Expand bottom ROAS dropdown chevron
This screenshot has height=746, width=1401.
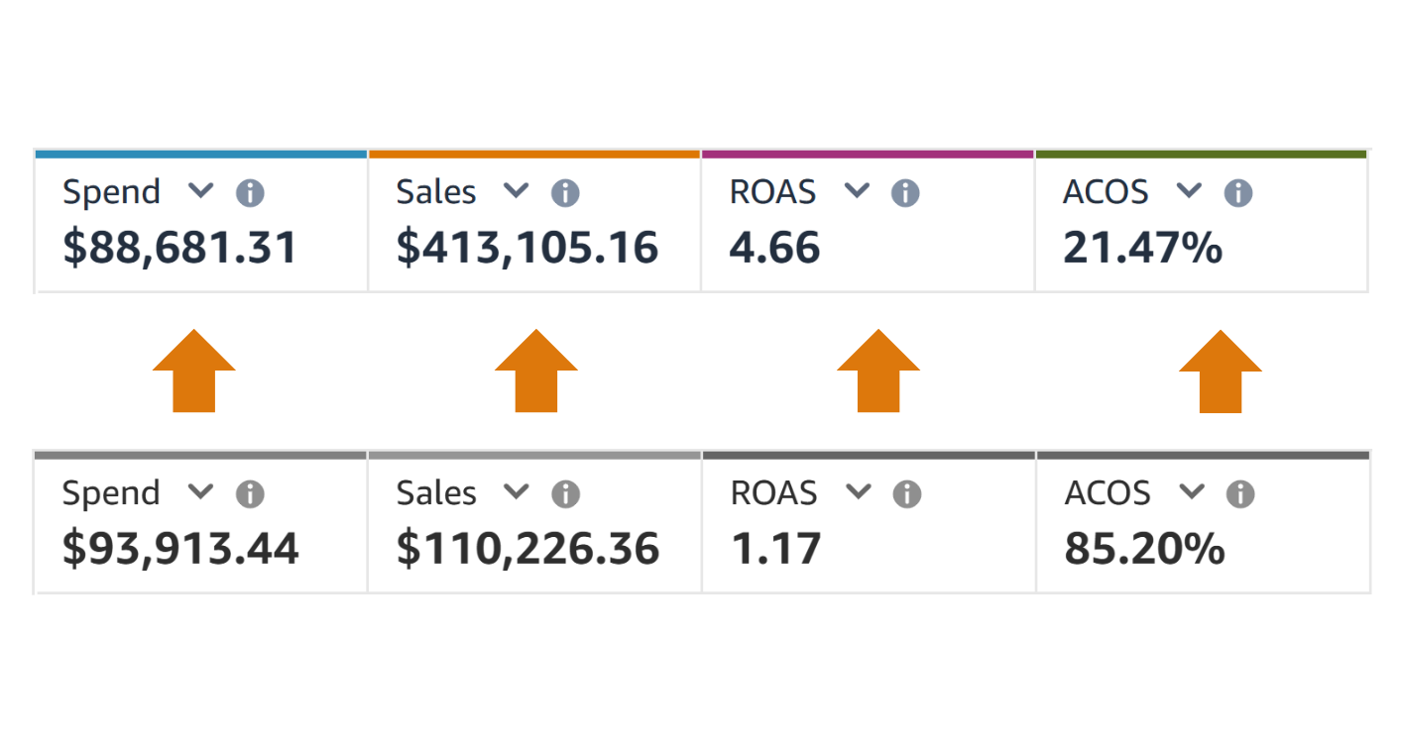(x=859, y=491)
